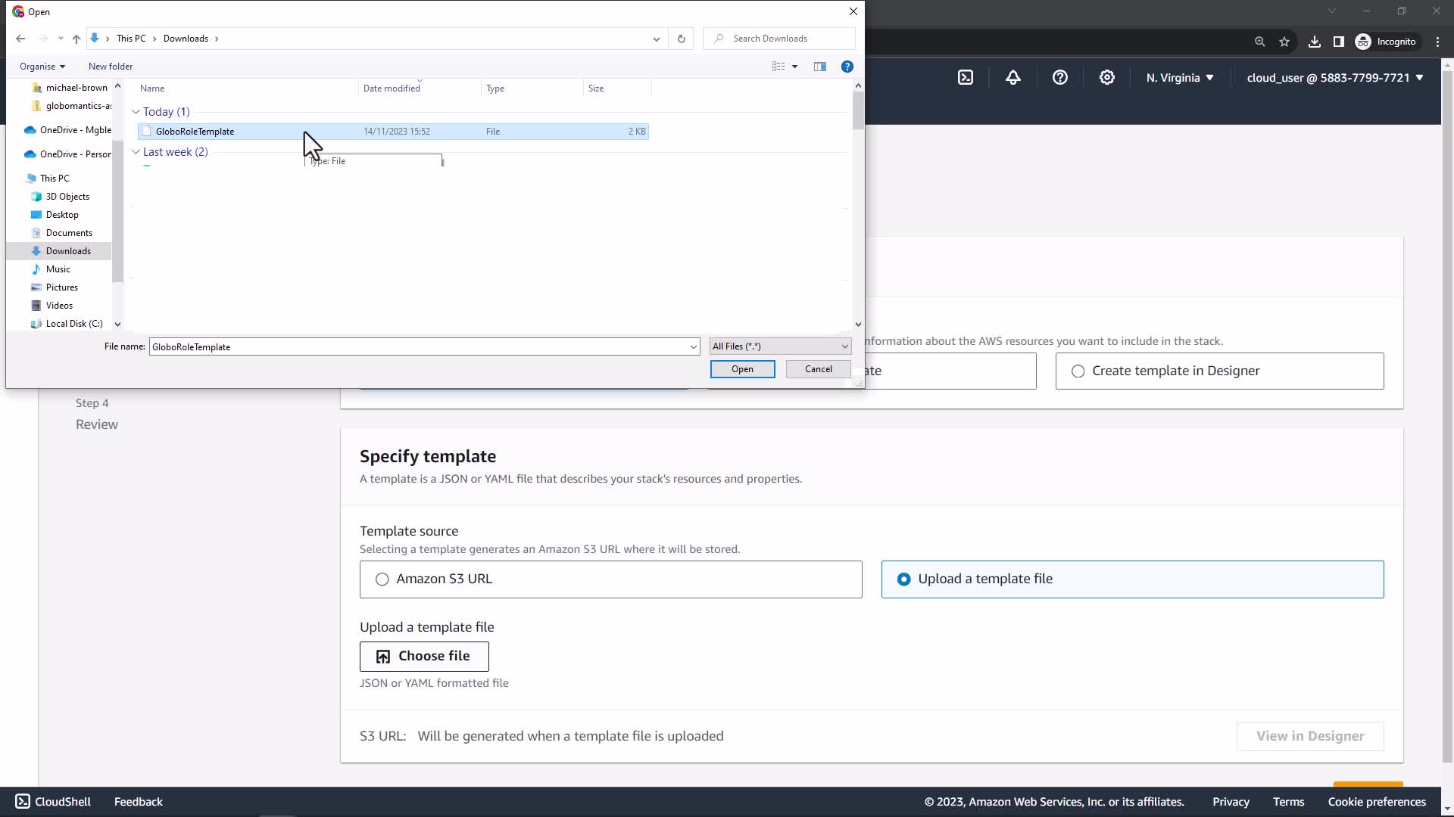Open the AWS notifications bell

point(1012,77)
